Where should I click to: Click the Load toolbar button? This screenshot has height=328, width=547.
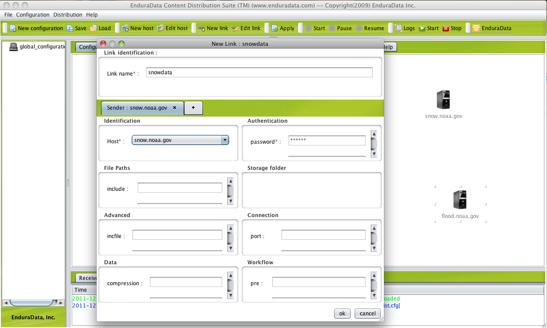pos(101,28)
